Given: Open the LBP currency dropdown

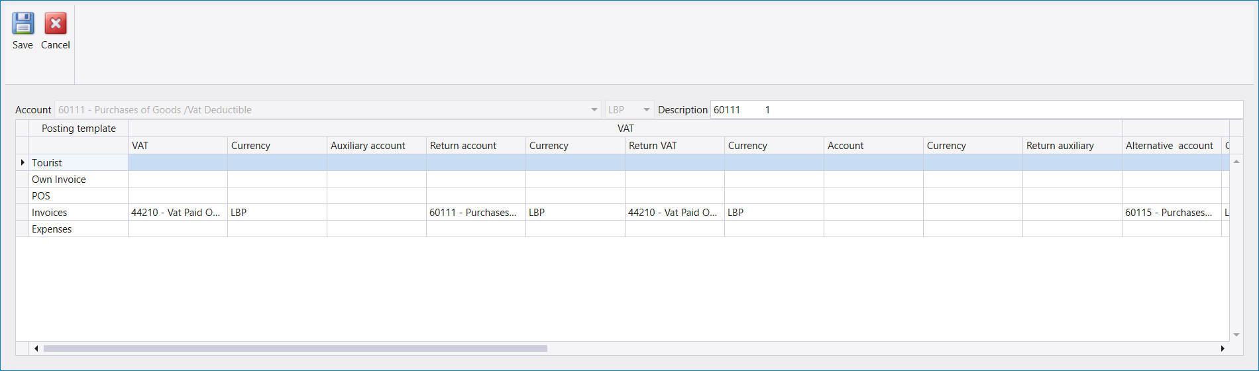Looking at the screenshot, I should 646,110.
